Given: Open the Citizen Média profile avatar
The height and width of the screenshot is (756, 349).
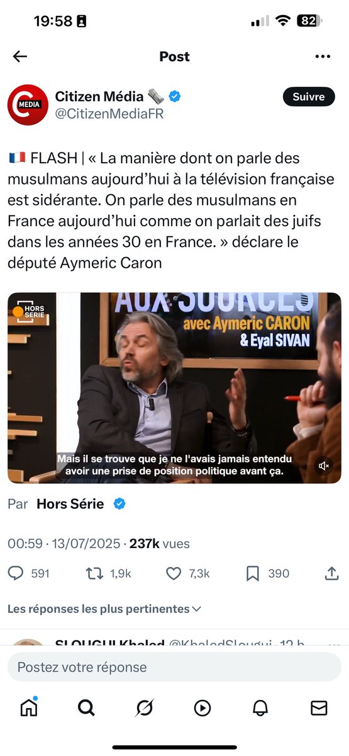Looking at the screenshot, I should pos(28,105).
